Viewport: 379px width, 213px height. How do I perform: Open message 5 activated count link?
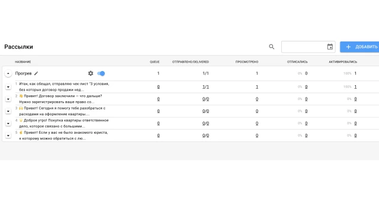click(x=355, y=135)
